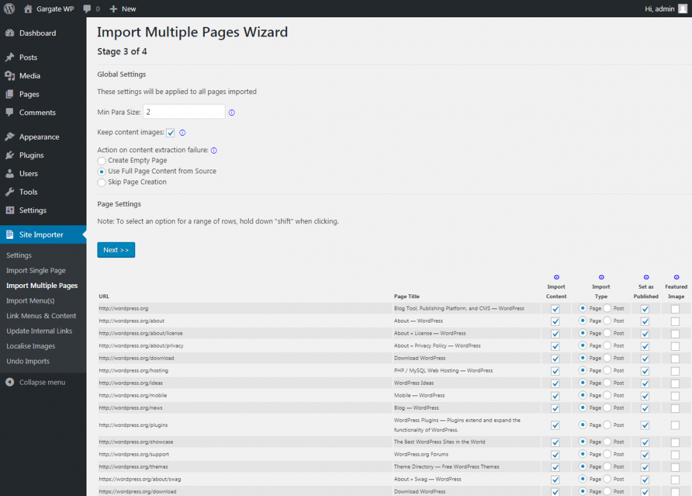Enable Featured Image for the first URL row
Screen dimensions: 692x496
pyautogui.click(x=675, y=308)
